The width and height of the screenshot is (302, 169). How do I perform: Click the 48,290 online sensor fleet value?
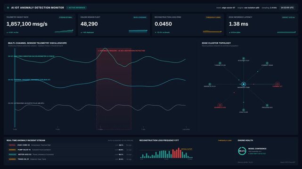(89, 24)
